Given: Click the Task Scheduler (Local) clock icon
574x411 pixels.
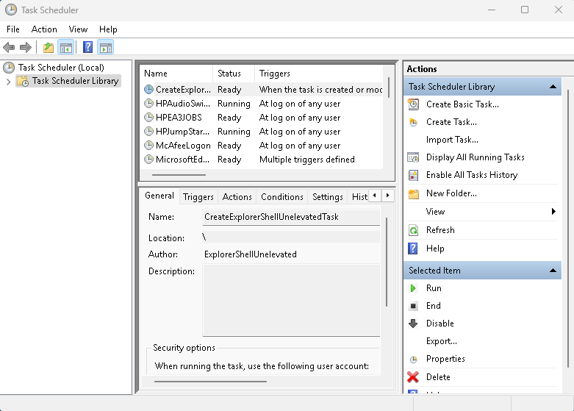Looking at the screenshot, I should (x=9, y=68).
